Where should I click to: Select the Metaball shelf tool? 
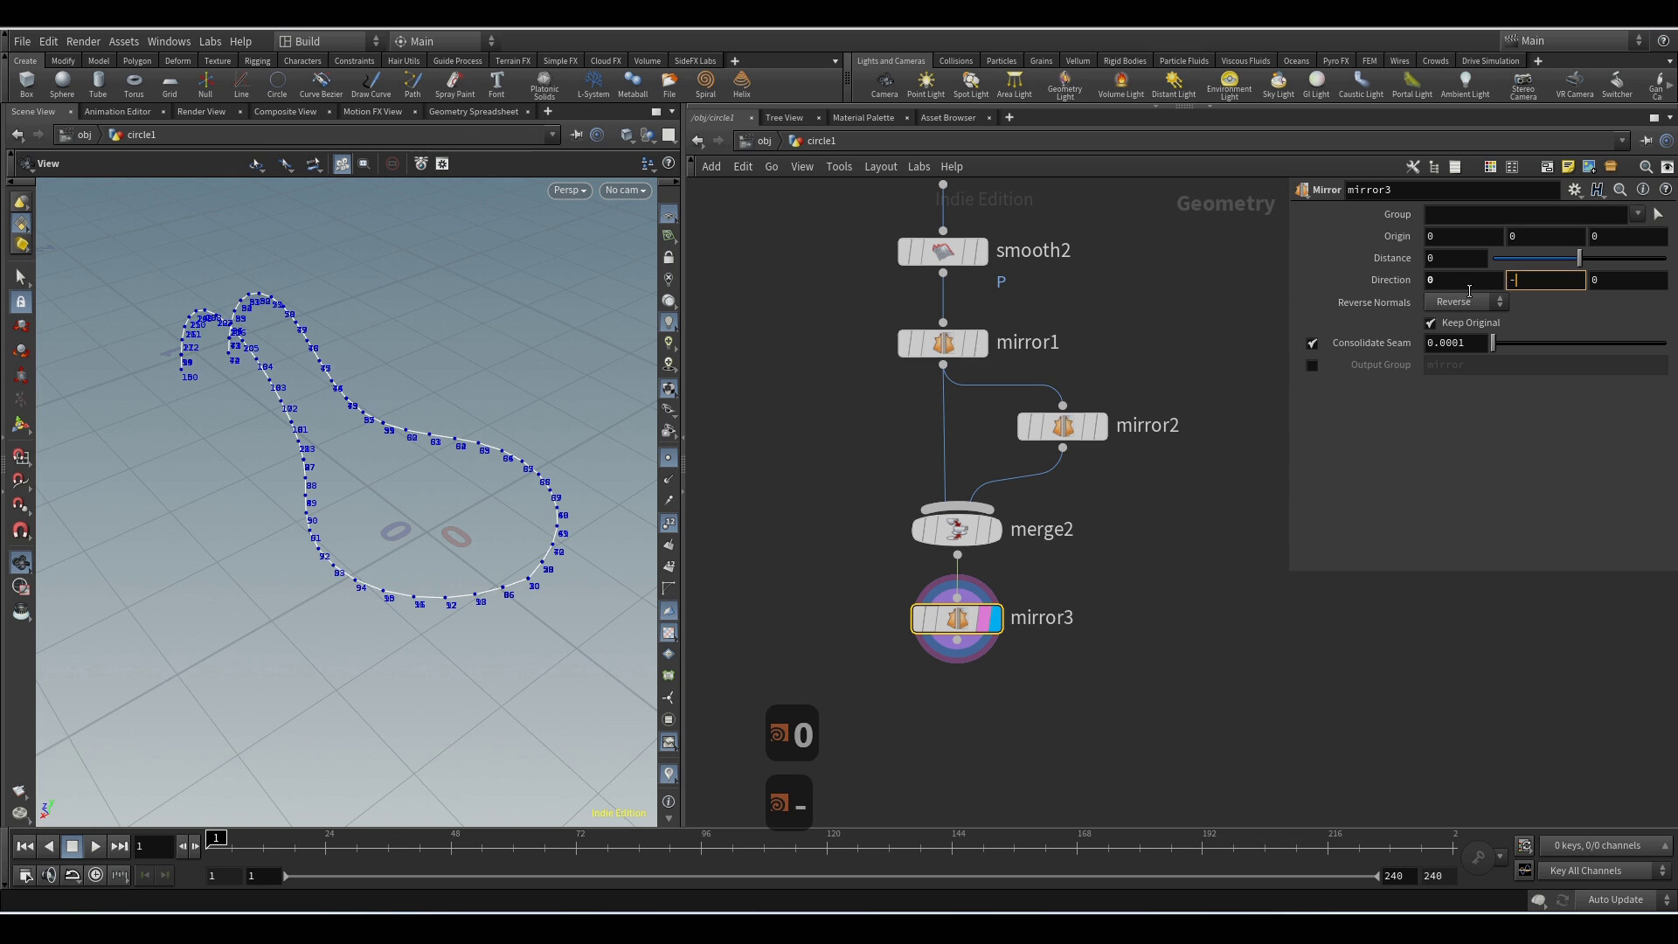pos(632,85)
